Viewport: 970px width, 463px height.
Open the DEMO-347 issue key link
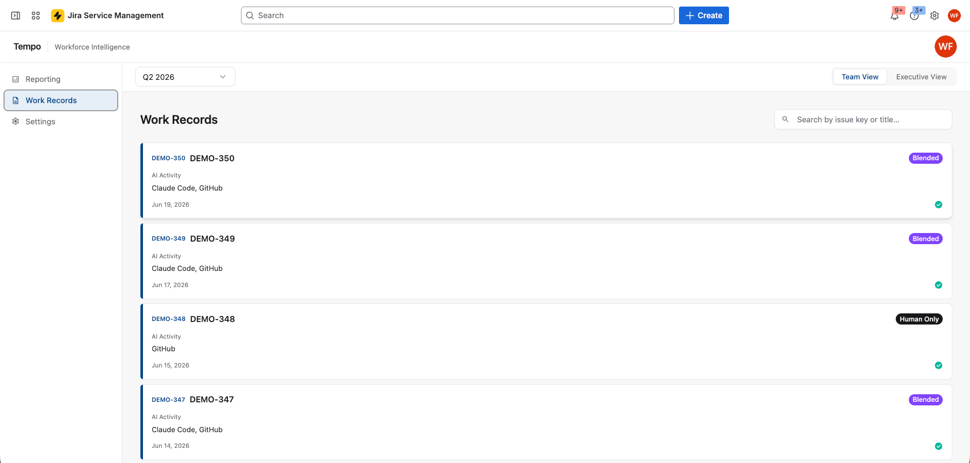coord(169,400)
